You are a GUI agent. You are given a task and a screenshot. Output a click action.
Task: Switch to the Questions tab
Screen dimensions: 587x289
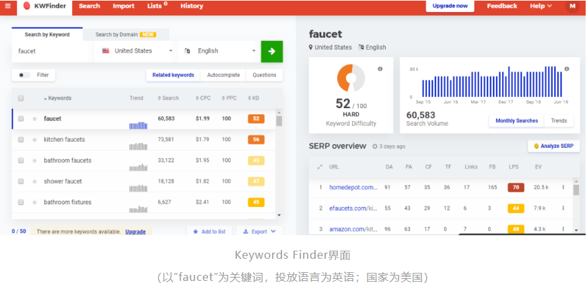(x=265, y=75)
